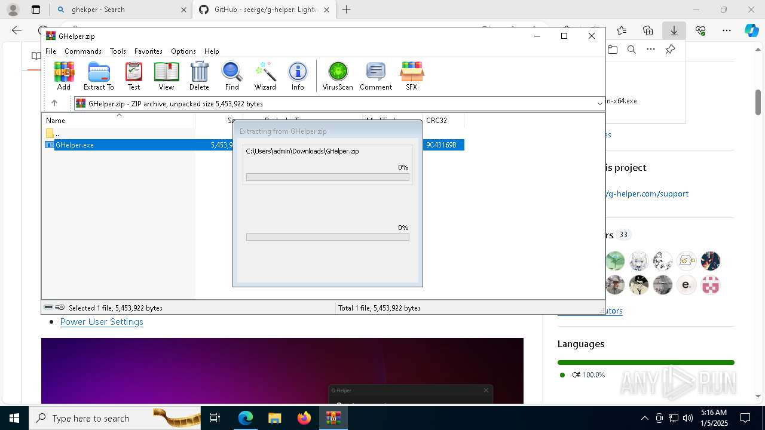The image size is (765, 430).
Task: Open the Info icon
Action: [298, 76]
